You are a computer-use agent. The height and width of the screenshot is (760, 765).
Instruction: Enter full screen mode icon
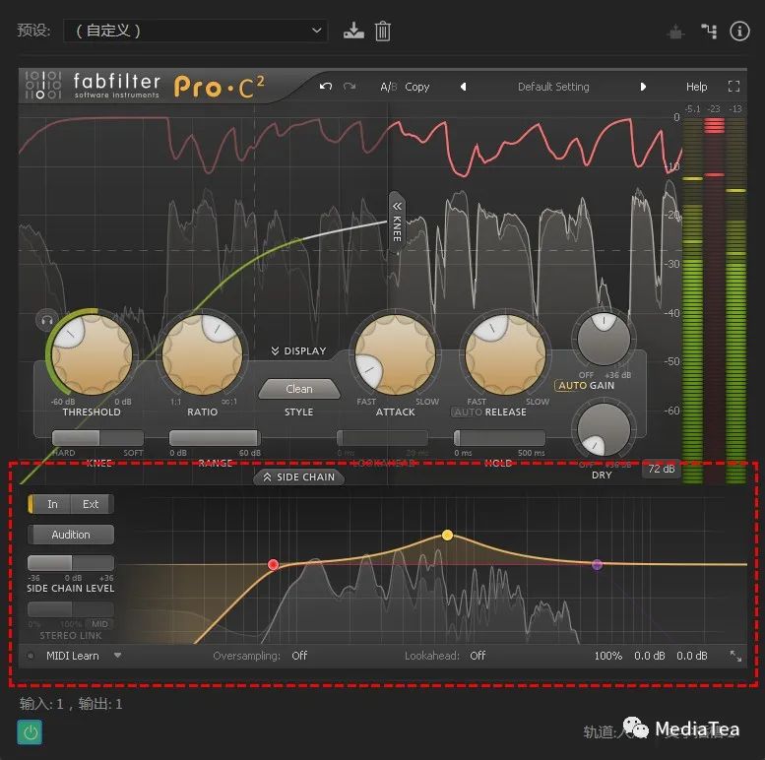point(733,87)
